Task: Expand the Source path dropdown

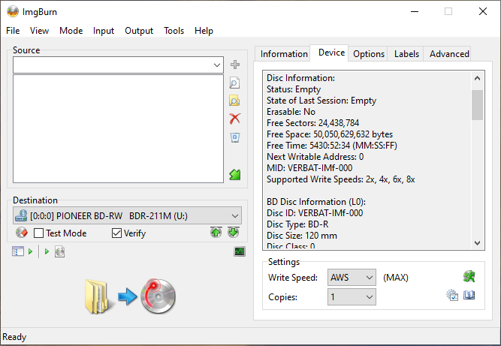Action: 216,65
